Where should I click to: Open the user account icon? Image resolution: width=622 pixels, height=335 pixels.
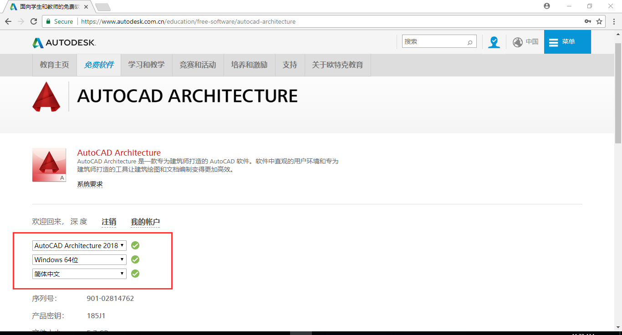[494, 42]
